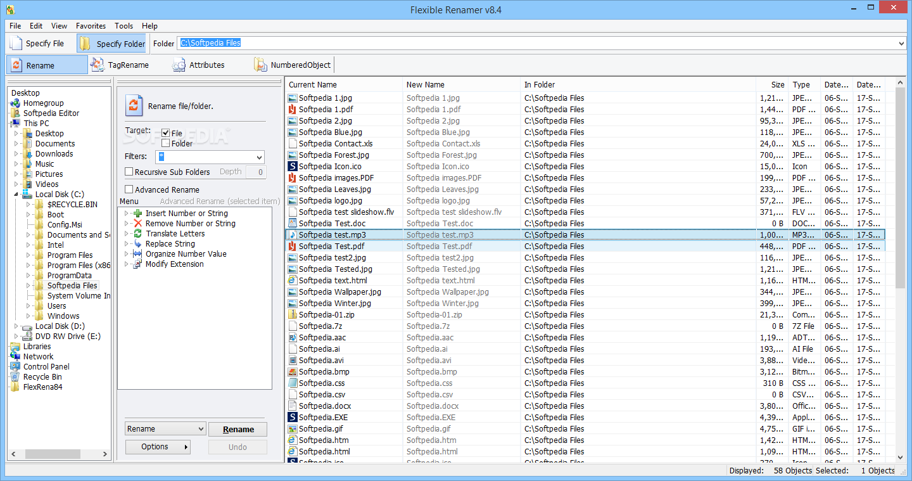The width and height of the screenshot is (912, 481).
Task: Click the PDF icon of Softpedia 1.pdf
Action: click(x=292, y=110)
